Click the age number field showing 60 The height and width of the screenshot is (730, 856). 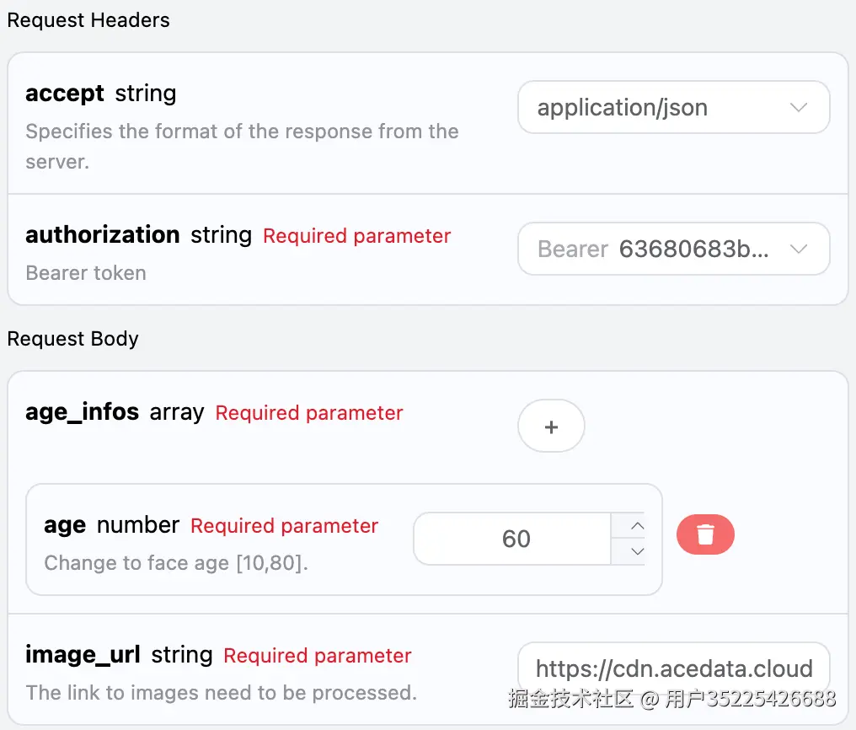click(x=516, y=539)
